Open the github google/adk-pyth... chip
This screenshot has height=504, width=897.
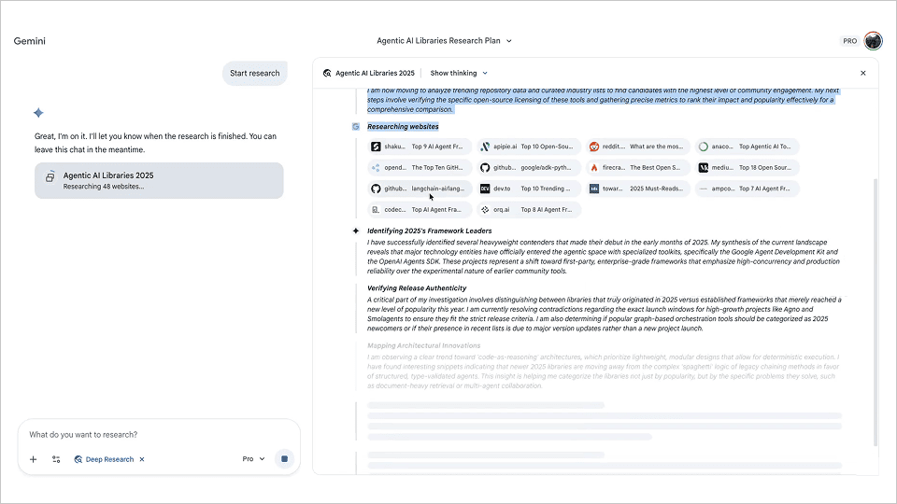pyautogui.click(x=529, y=168)
